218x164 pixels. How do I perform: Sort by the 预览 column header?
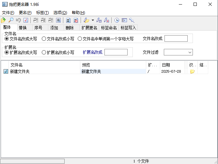click(113, 65)
